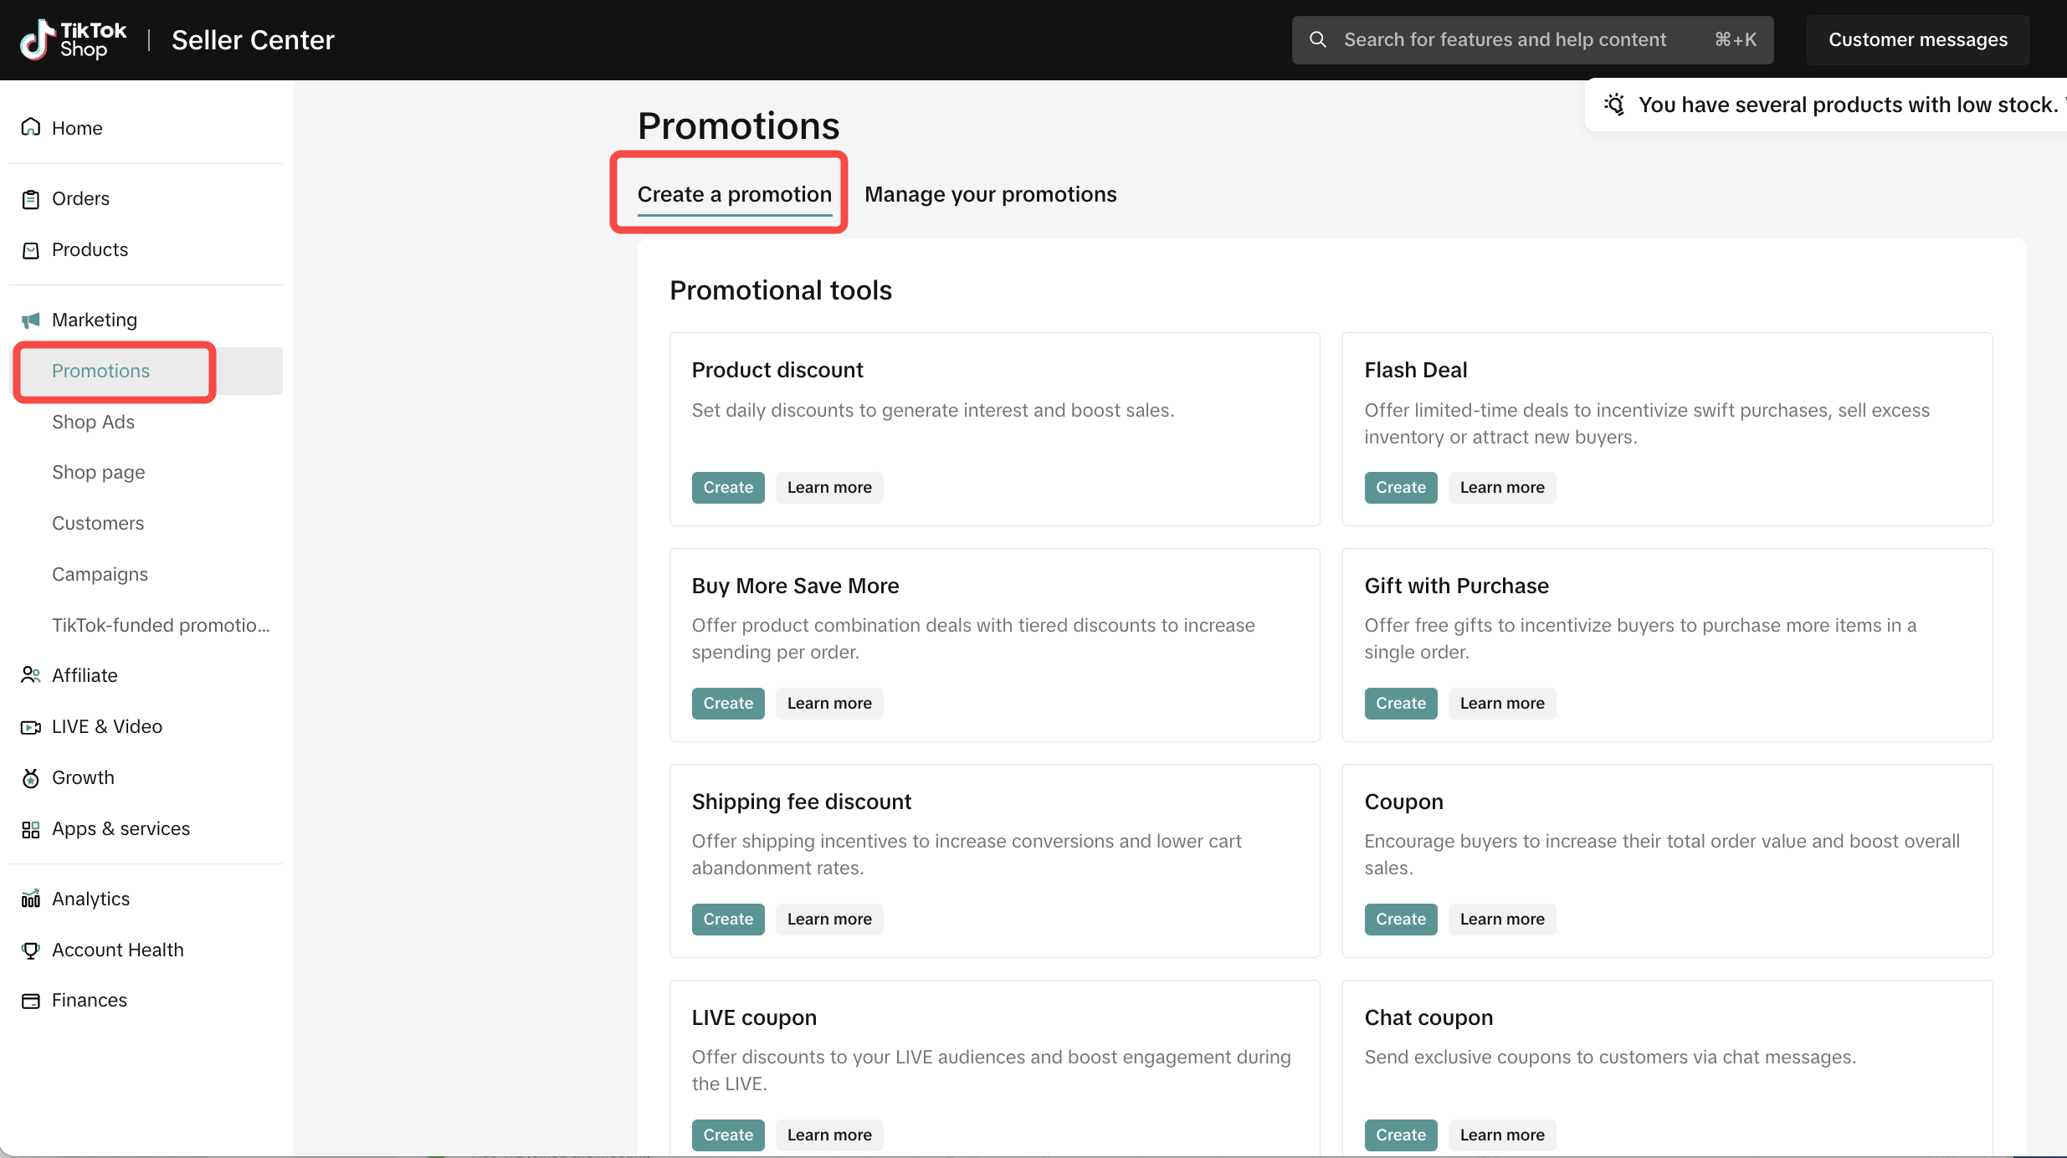Image resolution: width=2067 pixels, height=1158 pixels.
Task: Click the Apps & services grid icon
Action: (31, 829)
